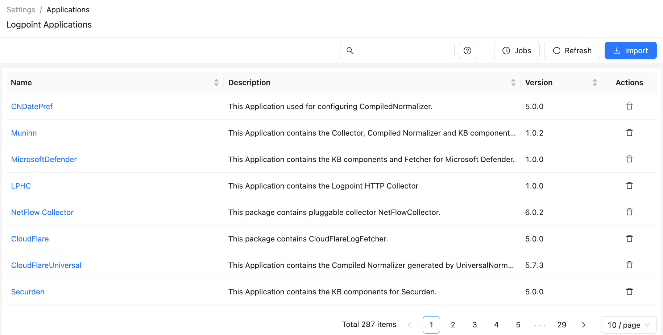Click the blue Import button
663x335 pixels.
point(630,51)
